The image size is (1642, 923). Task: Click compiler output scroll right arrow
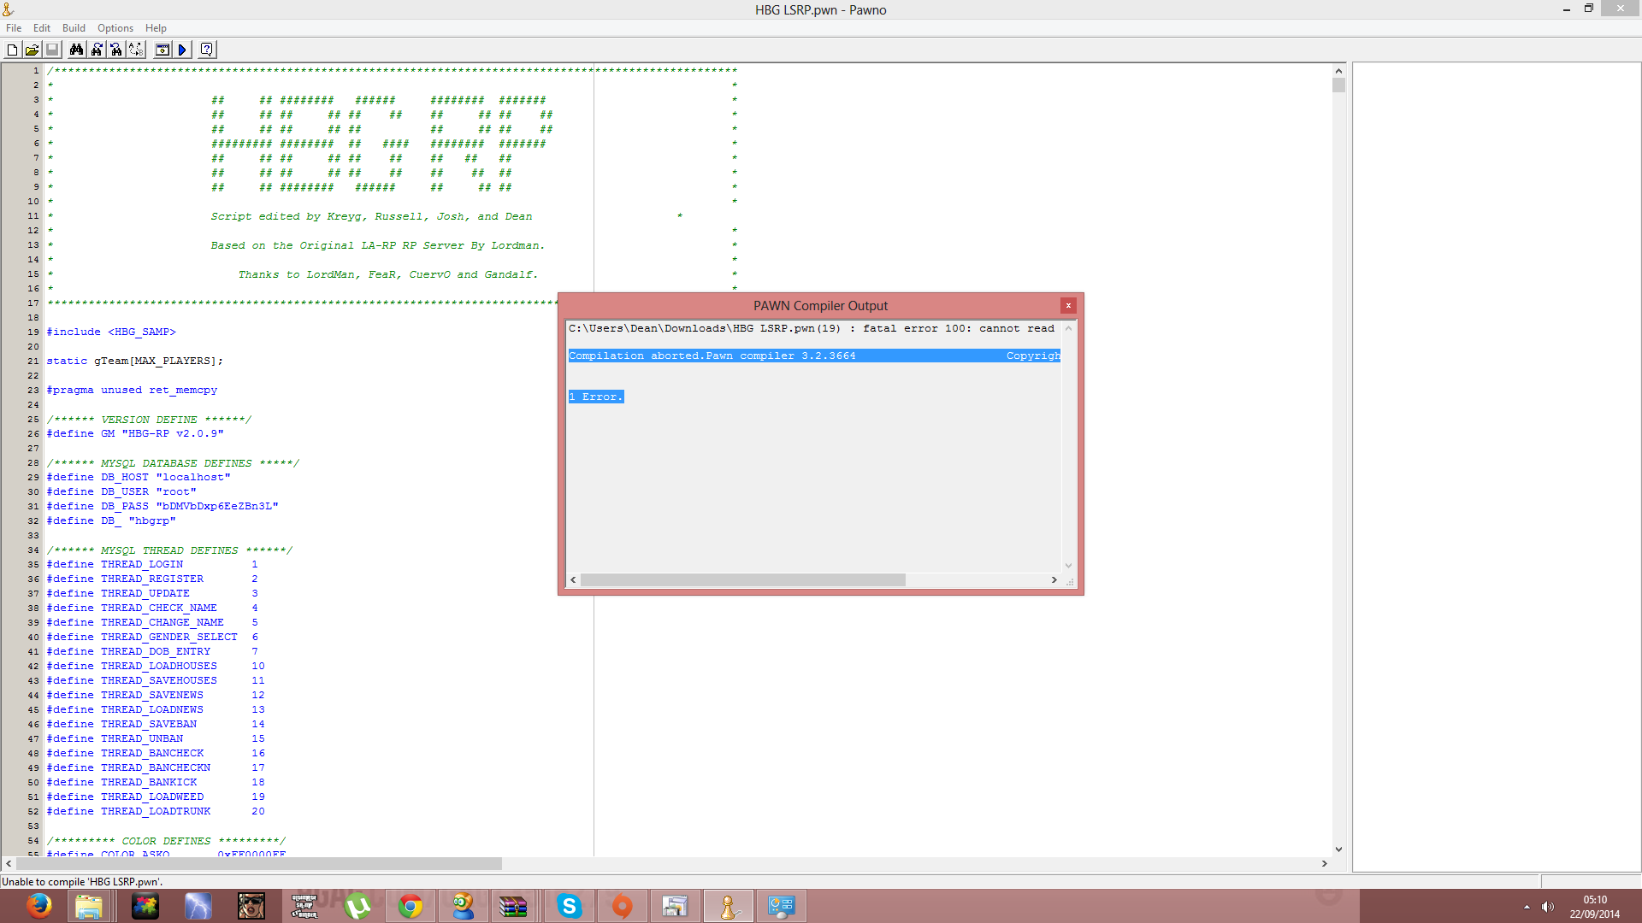point(1054,579)
